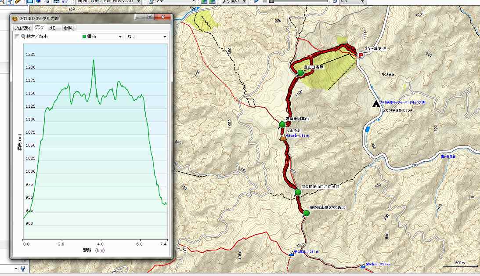Switch to the プロパティ tab
This screenshot has height=276, width=480.
point(23,28)
